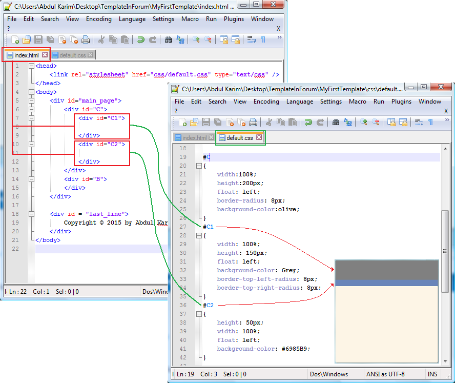Click the Cut (scissors) icon in the back window toolbar
455x383 pixels.
(x=101, y=39)
